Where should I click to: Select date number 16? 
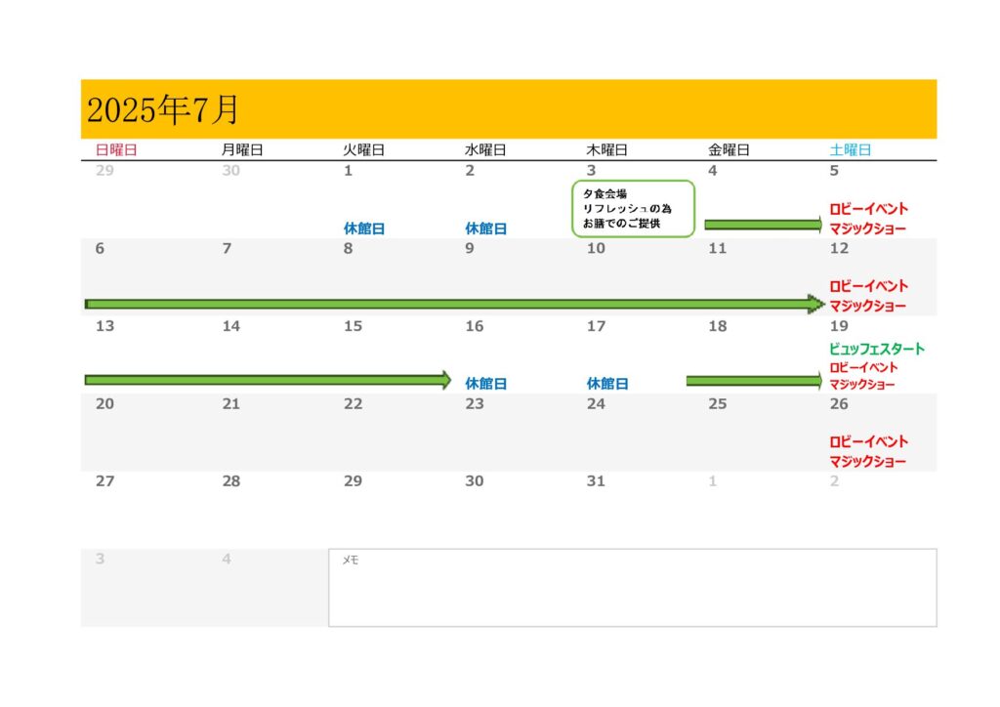[x=474, y=326]
